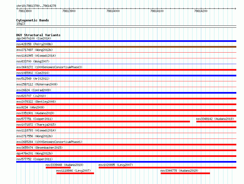Click the 78613800 ruler position
The width and height of the screenshot is (244, 184).
point(25,11)
